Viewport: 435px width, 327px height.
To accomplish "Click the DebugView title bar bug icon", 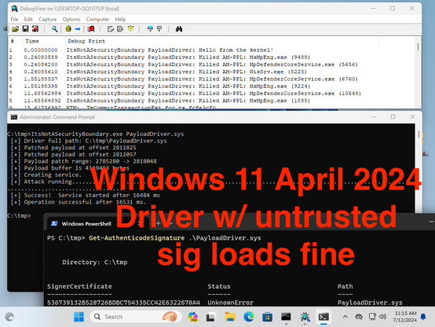I will pos(14,9).
